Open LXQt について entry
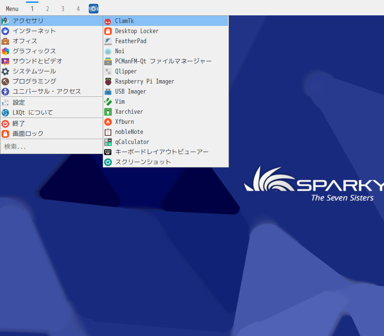Viewport: 384px width, 336px height. tap(51, 113)
